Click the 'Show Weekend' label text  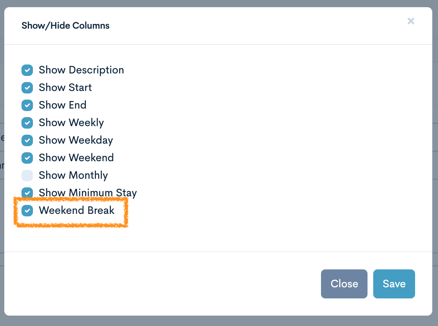click(76, 158)
